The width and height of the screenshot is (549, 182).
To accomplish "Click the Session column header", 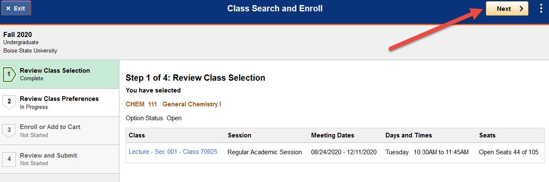I will point(239,135).
